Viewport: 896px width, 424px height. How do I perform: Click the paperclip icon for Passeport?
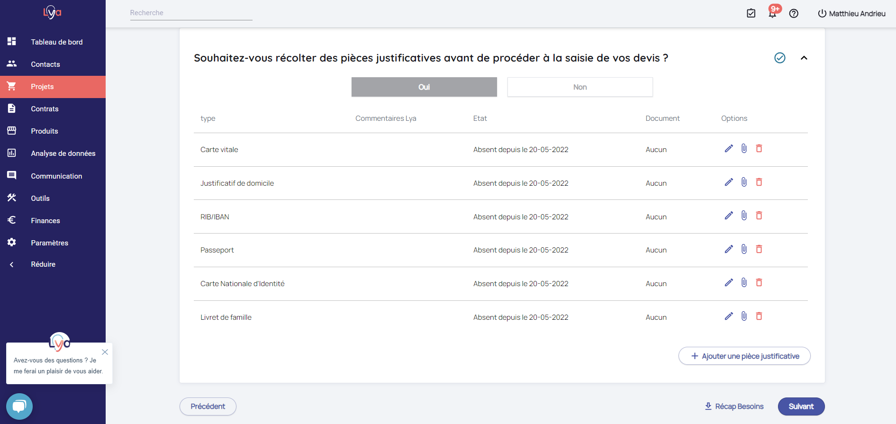pos(744,249)
